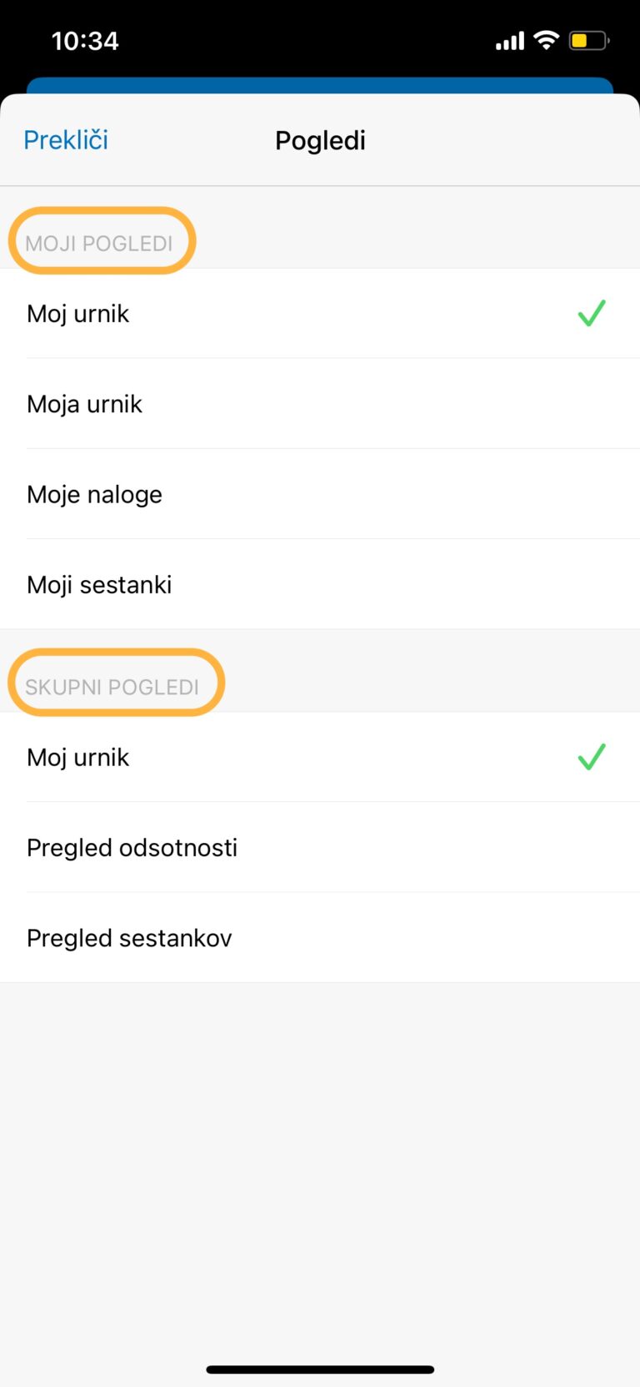Tap the circled MOJI POGLEDI section label
Image resolution: width=640 pixels, height=1387 pixels.
click(100, 242)
